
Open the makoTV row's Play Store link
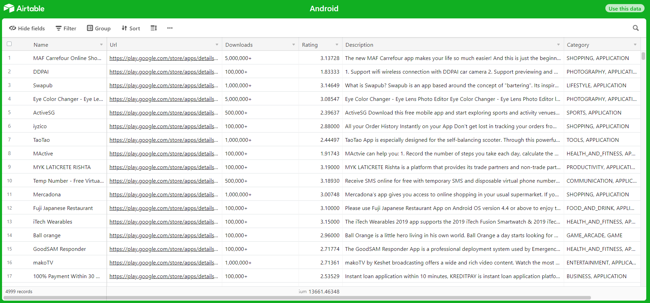(164, 263)
